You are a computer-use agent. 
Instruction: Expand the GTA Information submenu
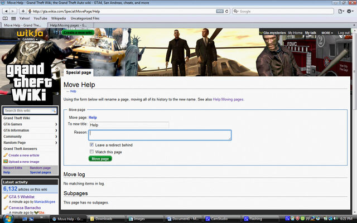click(56, 130)
